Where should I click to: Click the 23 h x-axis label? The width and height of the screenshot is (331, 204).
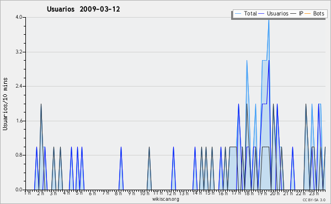point(314,193)
